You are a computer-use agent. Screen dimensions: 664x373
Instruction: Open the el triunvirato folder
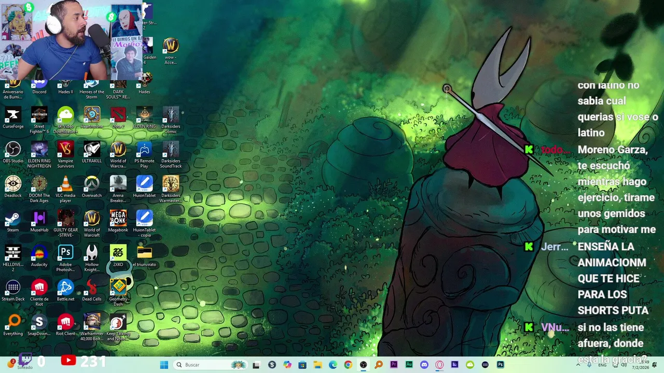coord(144,256)
